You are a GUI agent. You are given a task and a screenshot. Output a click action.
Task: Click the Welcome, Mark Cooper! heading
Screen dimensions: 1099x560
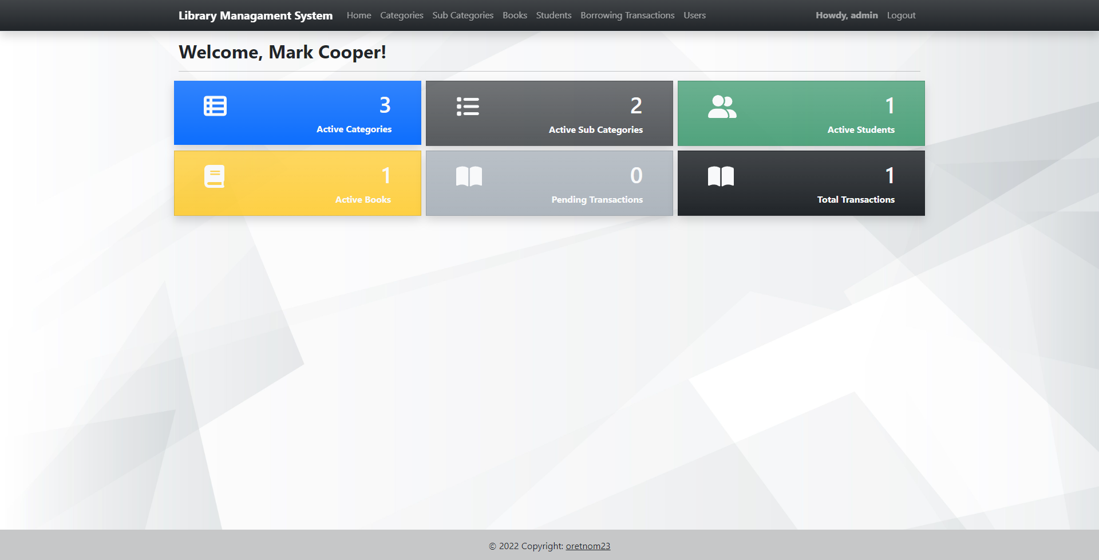[x=282, y=52]
